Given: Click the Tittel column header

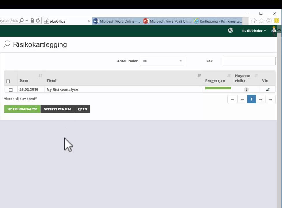Looking at the screenshot, I should pos(51,81).
